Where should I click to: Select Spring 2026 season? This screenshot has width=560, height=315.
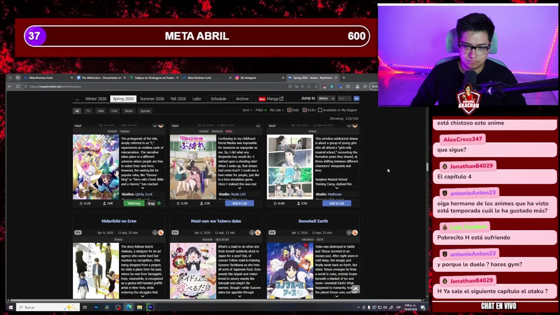[x=123, y=99]
